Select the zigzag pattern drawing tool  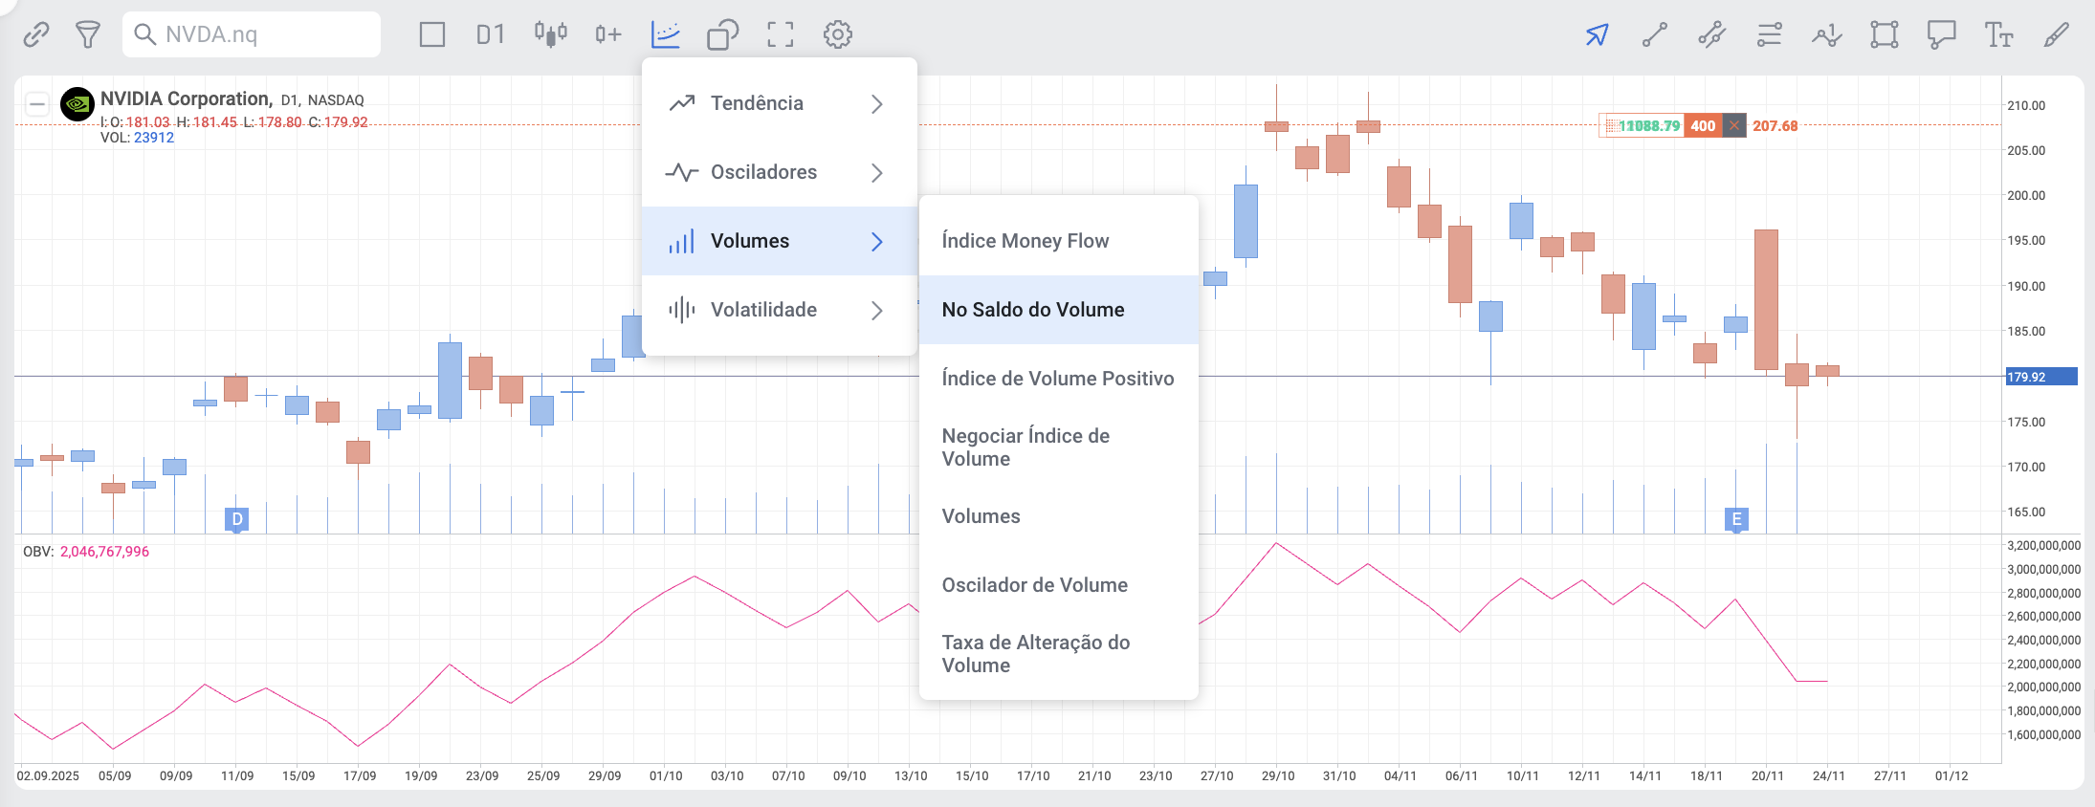[x=1826, y=35]
